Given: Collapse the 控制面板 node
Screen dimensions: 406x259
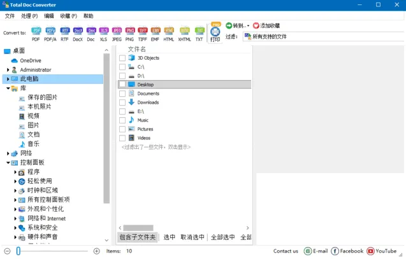Looking at the screenshot, I should 8,162.
